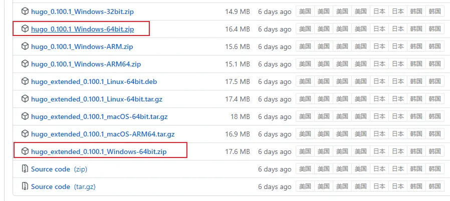450x201 pixels.
Task: Click the 17.4 MB file size
Action: [238, 99]
